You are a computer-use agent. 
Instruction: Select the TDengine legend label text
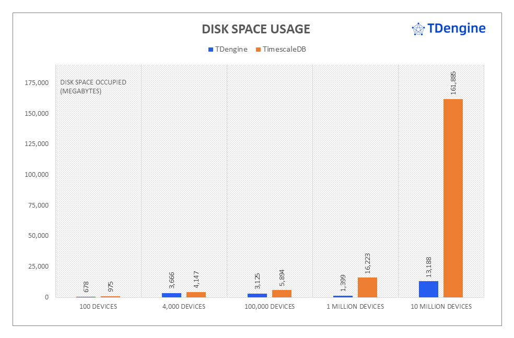pyautogui.click(x=231, y=50)
